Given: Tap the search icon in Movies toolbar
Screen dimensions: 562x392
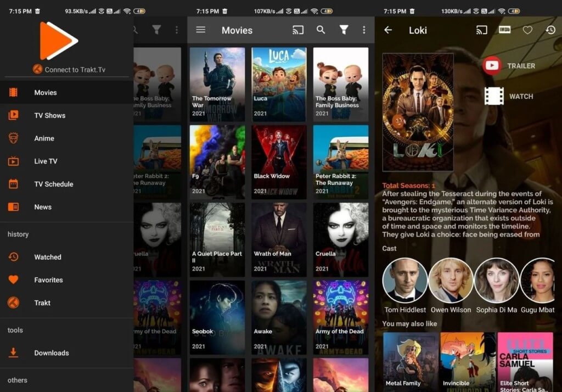Looking at the screenshot, I should click(x=321, y=30).
